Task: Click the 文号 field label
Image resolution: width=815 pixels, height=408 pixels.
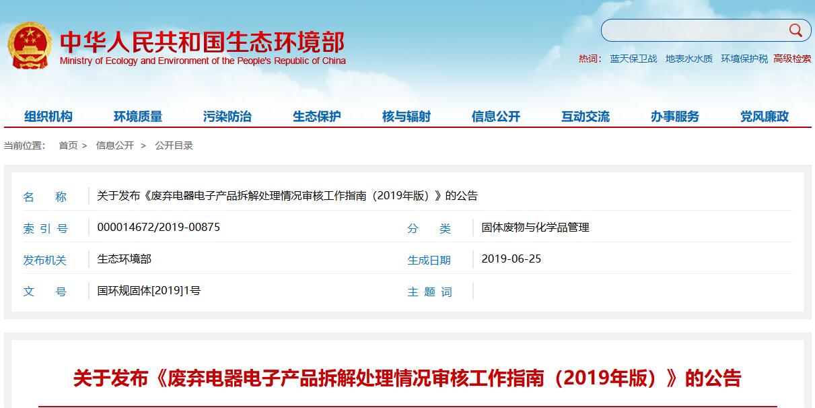Action: coord(45,292)
